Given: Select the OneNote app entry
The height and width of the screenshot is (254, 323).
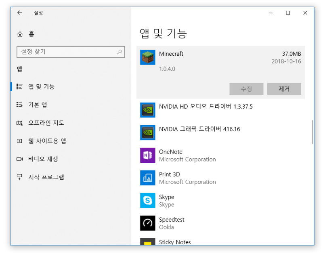Looking at the screenshot, I should tap(220, 155).
